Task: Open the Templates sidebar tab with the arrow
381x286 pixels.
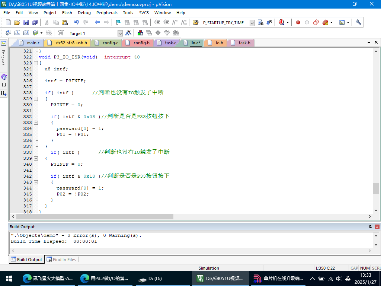Action: click(4, 93)
